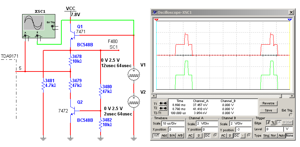
Task: Click the rising edge trigger icon
Action: coord(269,123)
